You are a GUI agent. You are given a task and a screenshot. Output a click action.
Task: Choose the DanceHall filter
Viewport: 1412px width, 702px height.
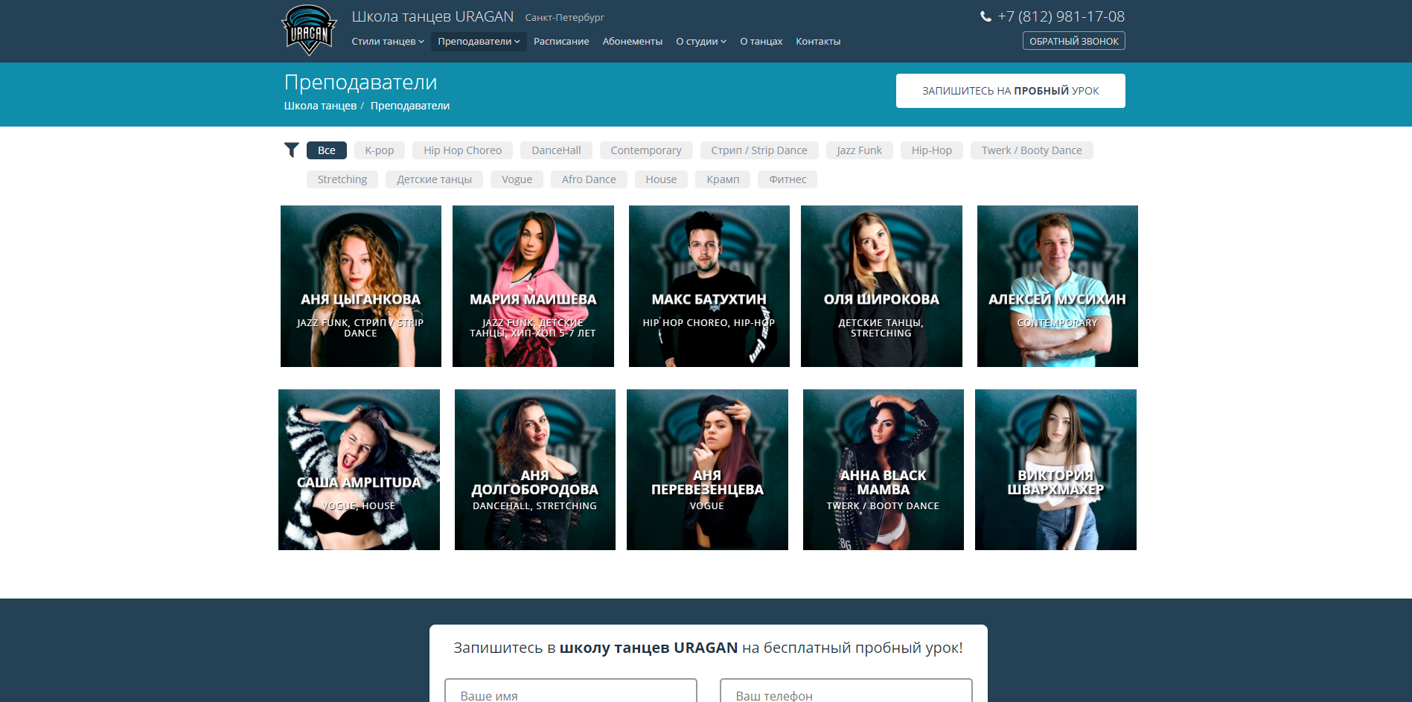[x=556, y=150]
